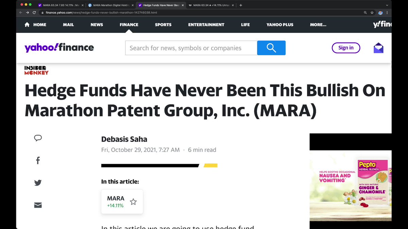This screenshot has width=408, height=229.
Task: Close the 'MARA Marathon Digital Holding' tab
Action: tap(133, 5)
